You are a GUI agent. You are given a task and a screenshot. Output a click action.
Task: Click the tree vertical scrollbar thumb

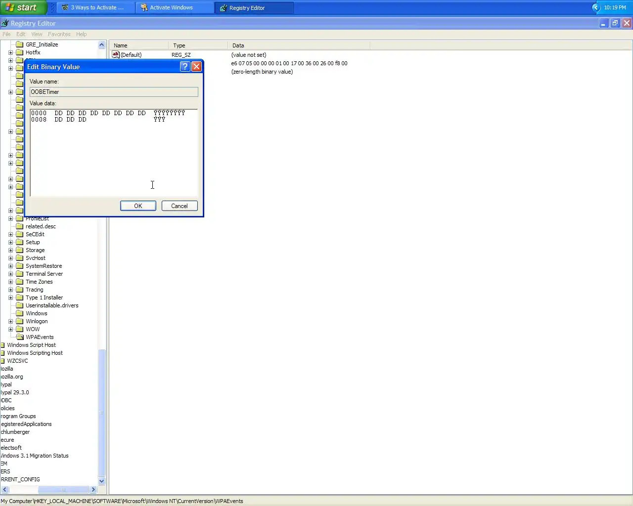click(102, 413)
